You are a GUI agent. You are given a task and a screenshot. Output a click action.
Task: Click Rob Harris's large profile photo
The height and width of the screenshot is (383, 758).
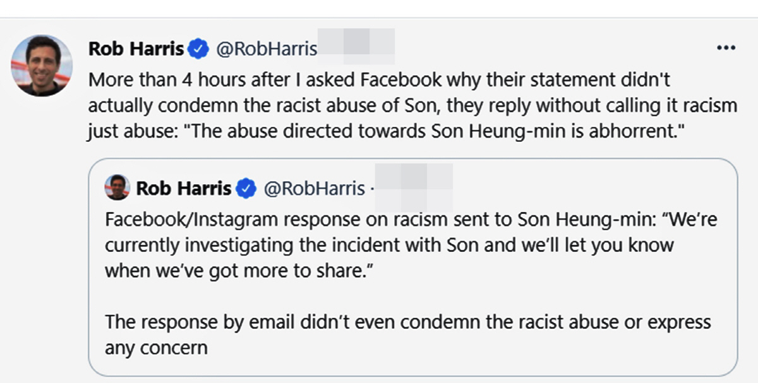click(x=42, y=66)
